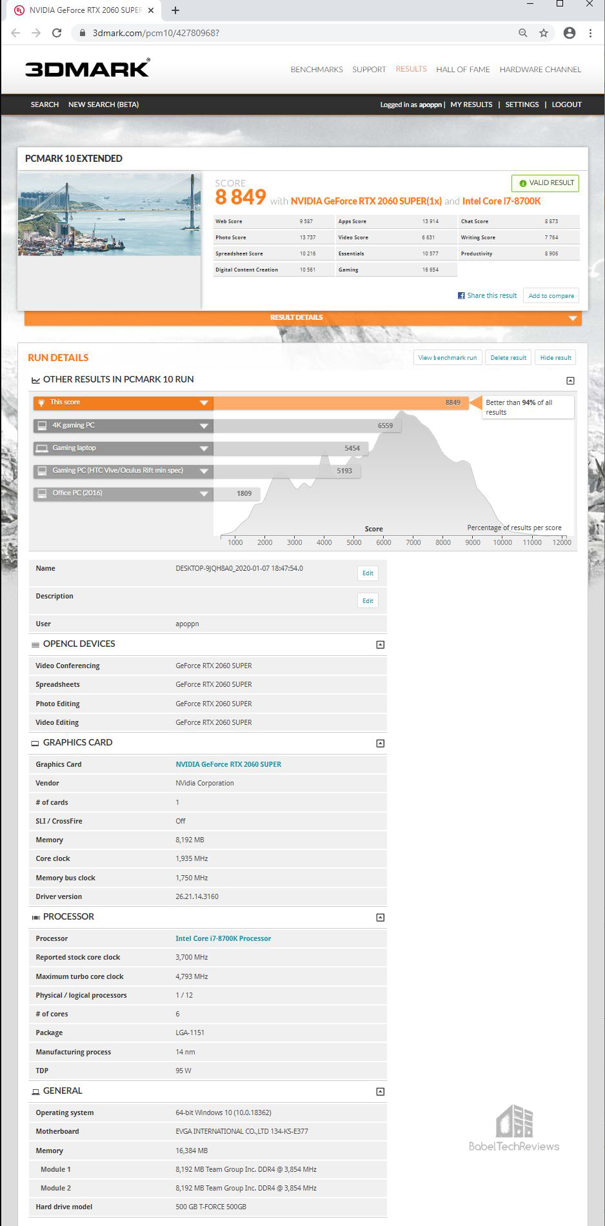The image size is (605, 1226).
Task: Click the padlock site info icon
Action: coord(82,33)
